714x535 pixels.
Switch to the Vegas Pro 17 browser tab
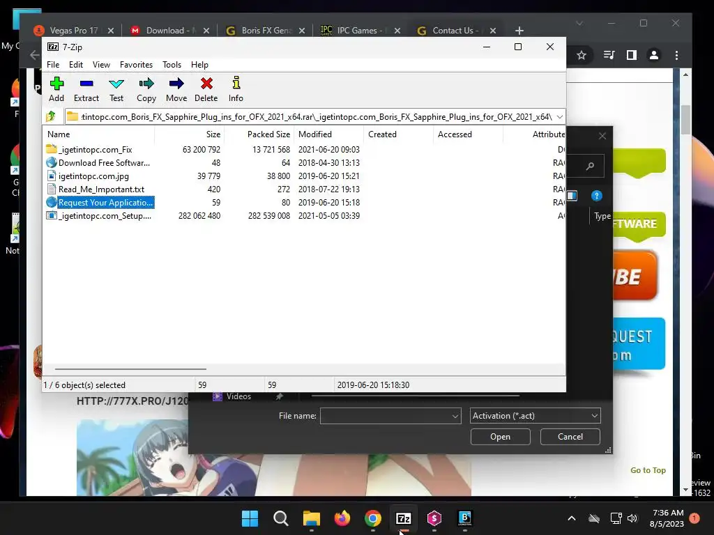click(74, 31)
